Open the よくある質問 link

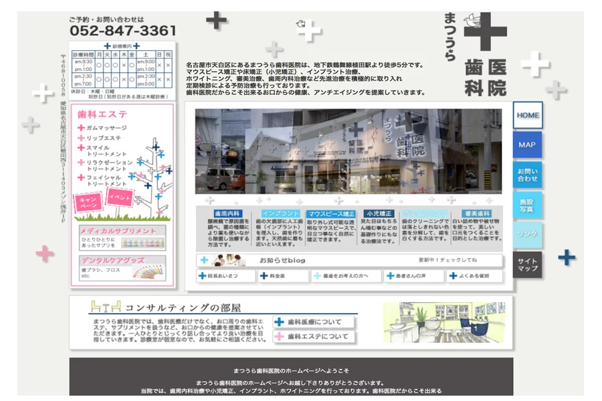coord(474,276)
